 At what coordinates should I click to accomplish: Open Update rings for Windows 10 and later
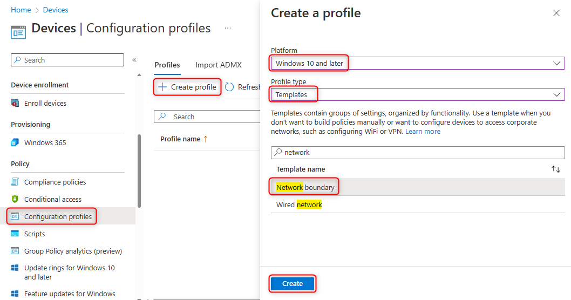coord(70,272)
